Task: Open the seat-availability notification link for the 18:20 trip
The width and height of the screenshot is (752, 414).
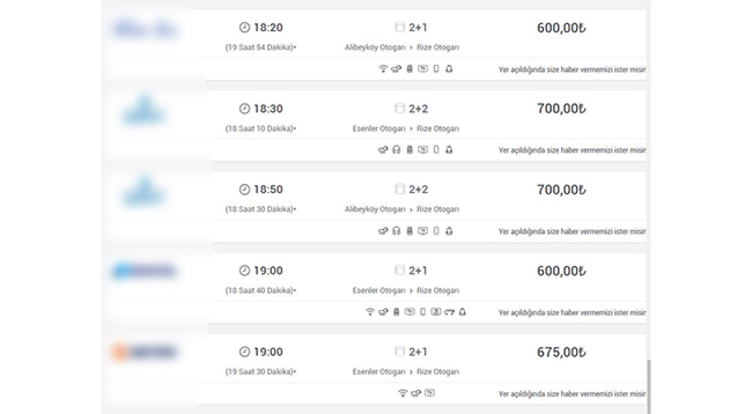Action: [x=571, y=70]
